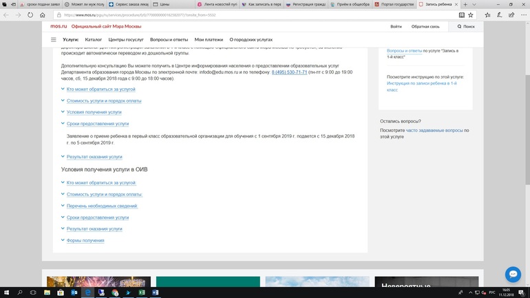Click the phone number 8 (495) 530-71-71
The image size is (530, 298).
click(289, 72)
